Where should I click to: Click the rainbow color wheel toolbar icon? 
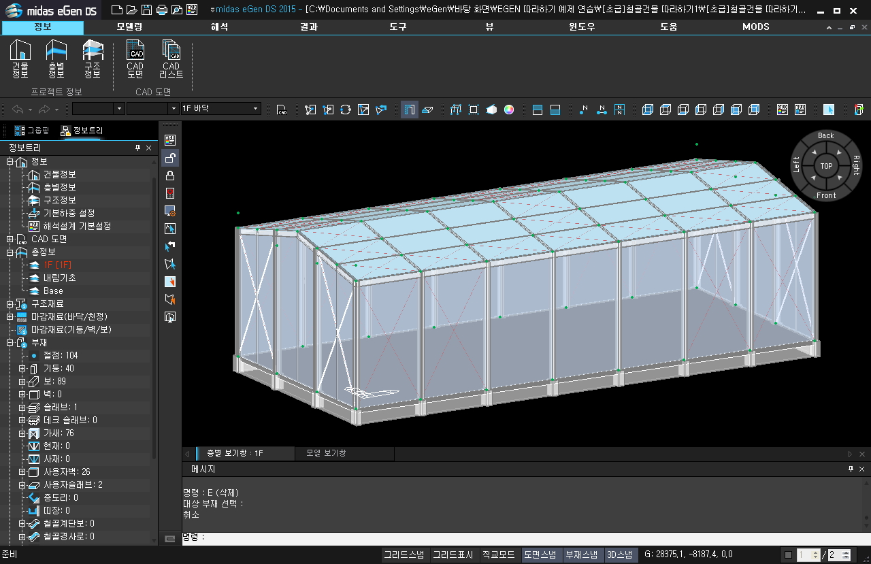509,110
